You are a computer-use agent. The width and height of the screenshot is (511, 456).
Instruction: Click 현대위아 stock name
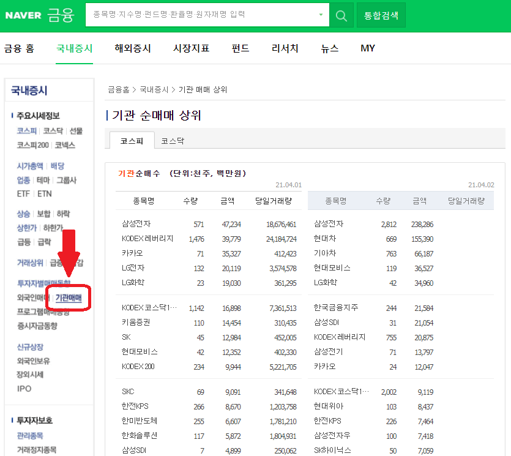pyautogui.click(x=329, y=406)
